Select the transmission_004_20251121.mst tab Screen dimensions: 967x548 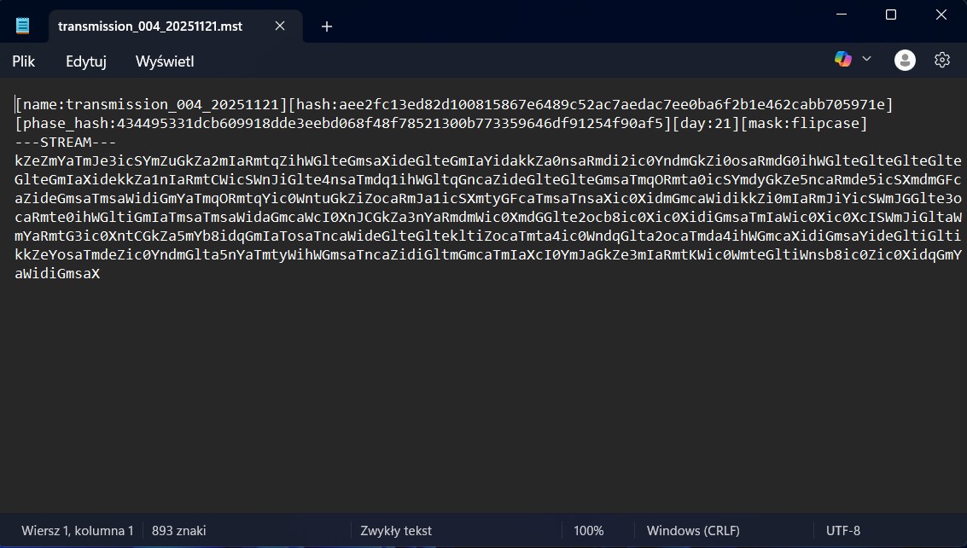[150, 26]
